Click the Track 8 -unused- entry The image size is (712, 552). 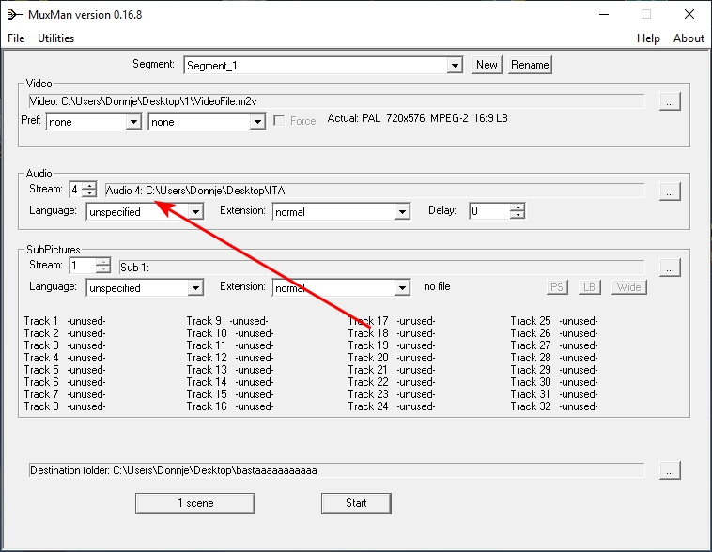[x=65, y=406]
